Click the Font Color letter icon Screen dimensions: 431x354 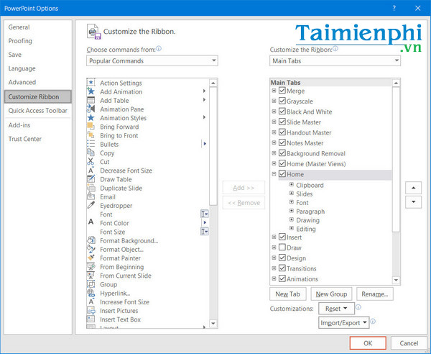(x=91, y=222)
